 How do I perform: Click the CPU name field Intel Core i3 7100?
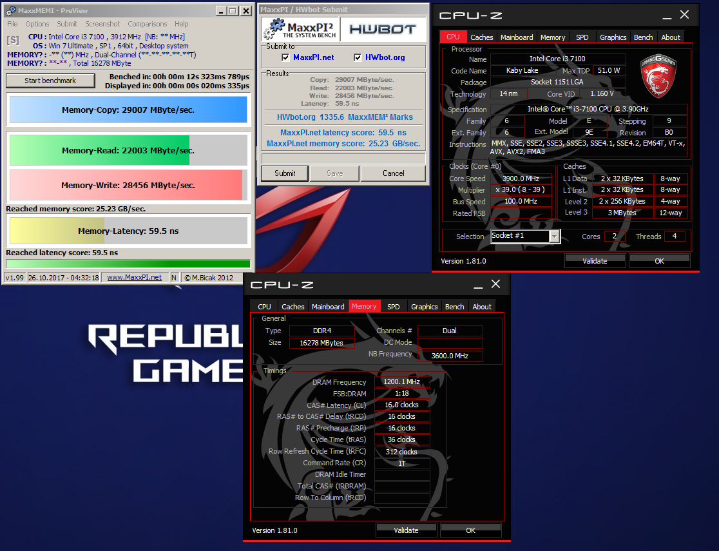pyautogui.click(x=557, y=59)
